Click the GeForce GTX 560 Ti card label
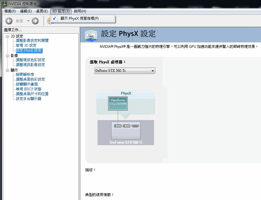The width and height of the screenshot is (261, 200). tap(126, 142)
